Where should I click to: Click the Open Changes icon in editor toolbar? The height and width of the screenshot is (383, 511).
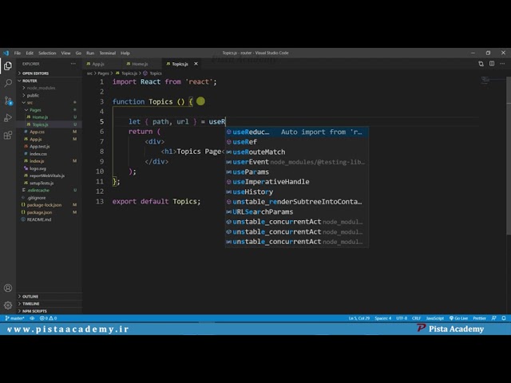point(481,64)
